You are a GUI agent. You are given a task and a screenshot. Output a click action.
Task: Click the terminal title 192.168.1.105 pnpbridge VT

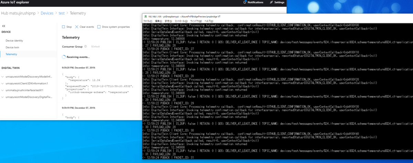coord(183,17)
